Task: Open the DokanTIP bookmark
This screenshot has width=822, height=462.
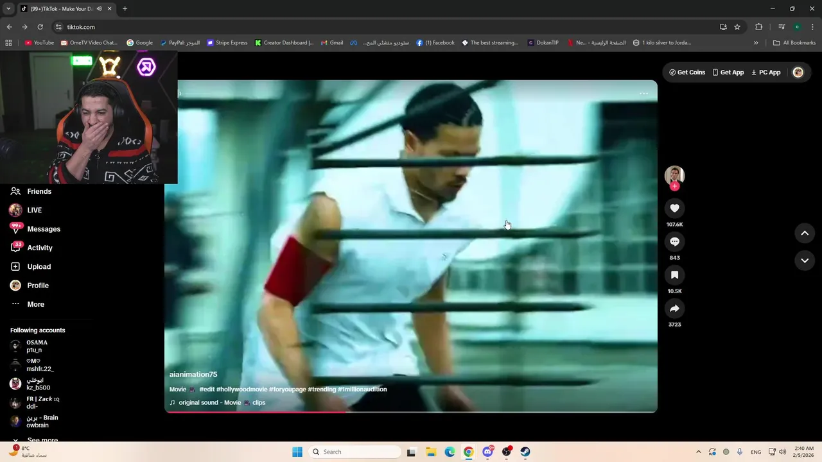Action: [543, 43]
